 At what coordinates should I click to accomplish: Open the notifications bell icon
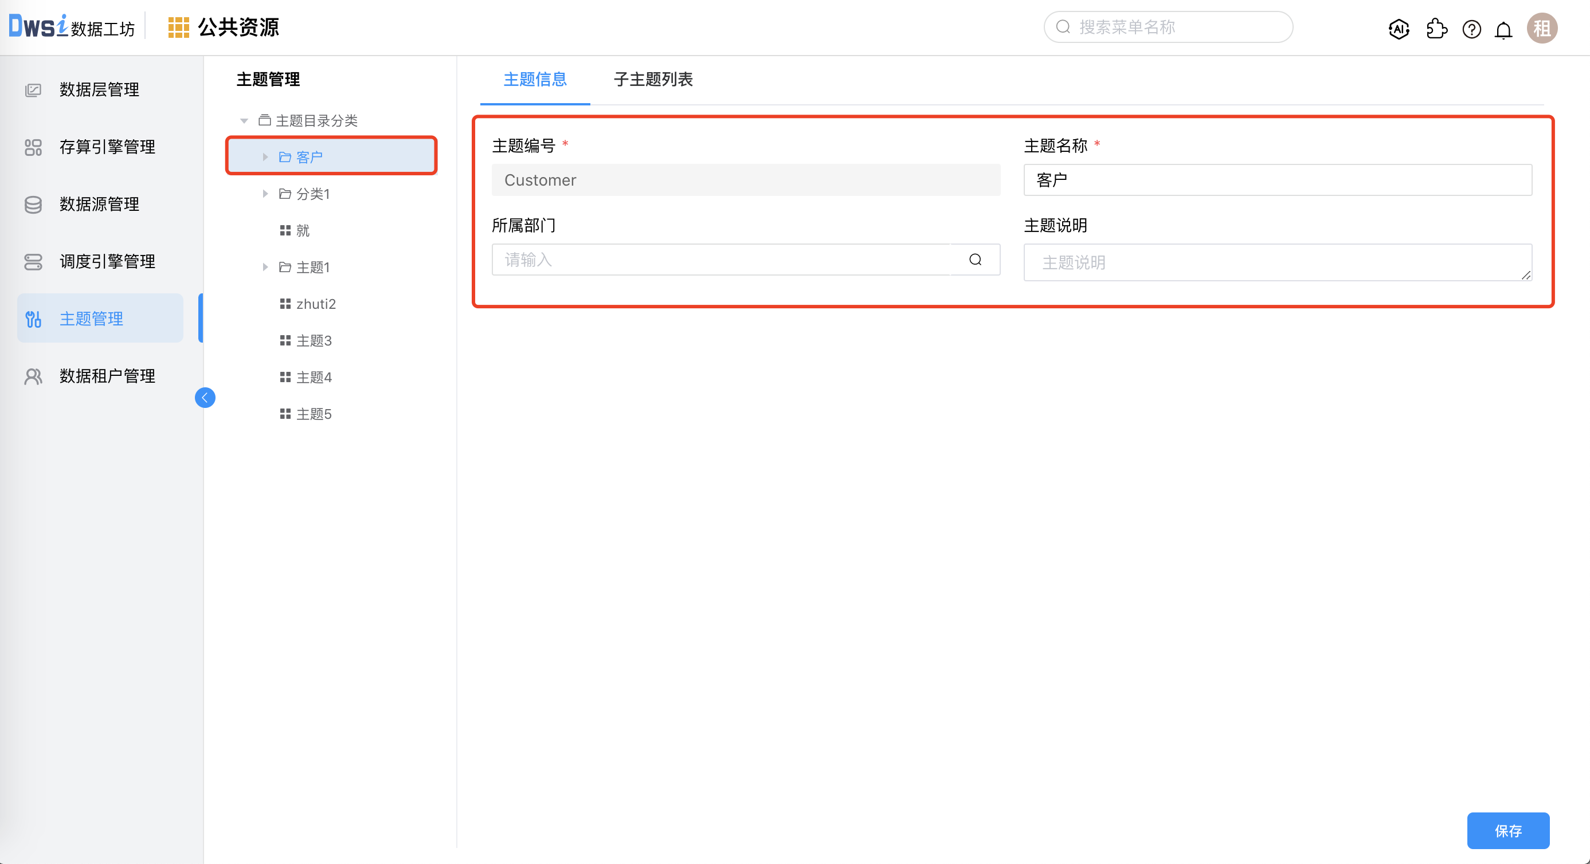pyautogui.click(x=1503, y=29)
